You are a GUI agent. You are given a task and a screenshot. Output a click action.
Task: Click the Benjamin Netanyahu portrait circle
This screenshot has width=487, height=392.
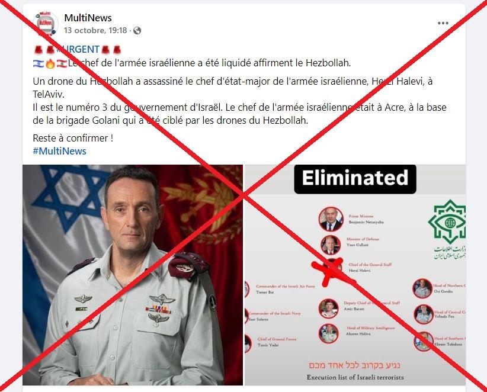pos(331,220)
